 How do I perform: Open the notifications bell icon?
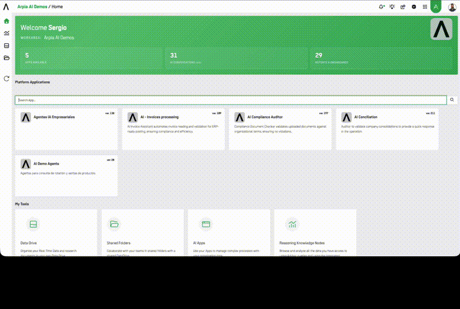tap(381, 6)
